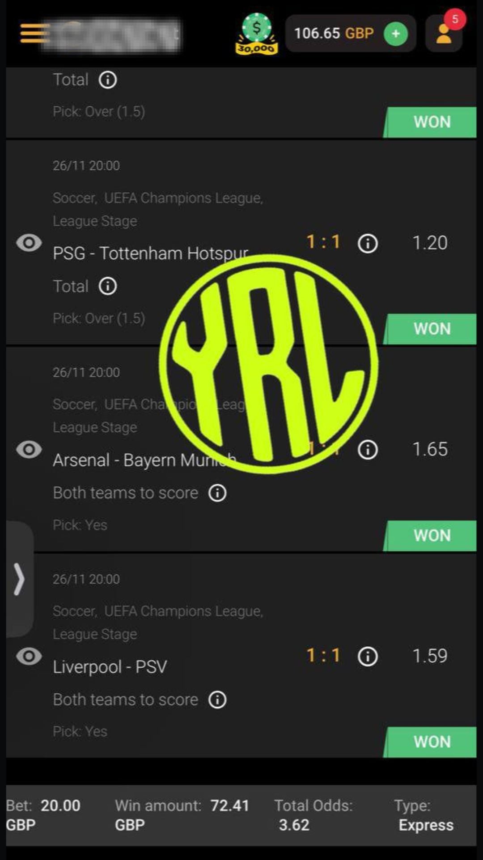The width and height of the screenshot is (483, 860).
Task: Tap the bet summary bar showing Total Odds
Action: tap(241, 815)
